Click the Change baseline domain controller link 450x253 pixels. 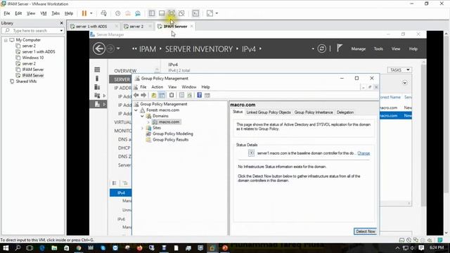pos(364,153)
